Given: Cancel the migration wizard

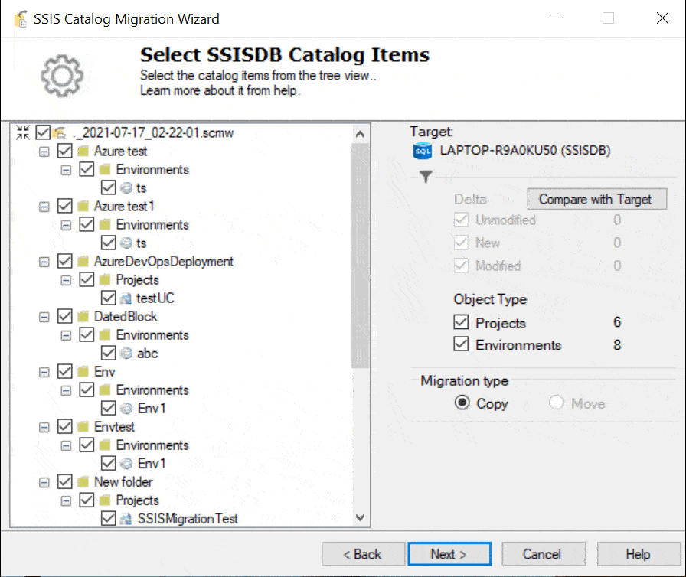Looking at the screenshot, I should pyautogui.click(x=544, y=554).
